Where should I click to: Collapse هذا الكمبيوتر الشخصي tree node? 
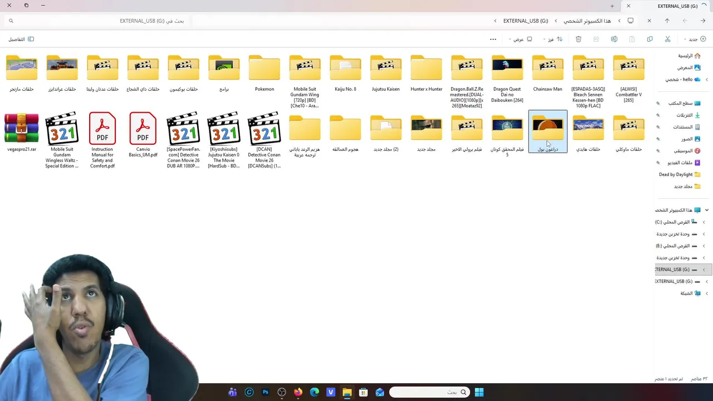point(706,210)
